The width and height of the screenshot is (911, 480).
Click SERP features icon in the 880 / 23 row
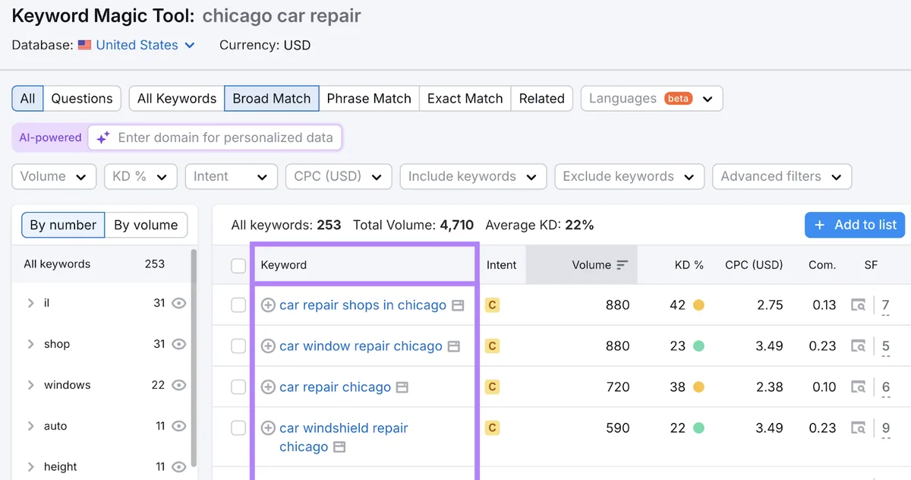(x=859, y=346)
